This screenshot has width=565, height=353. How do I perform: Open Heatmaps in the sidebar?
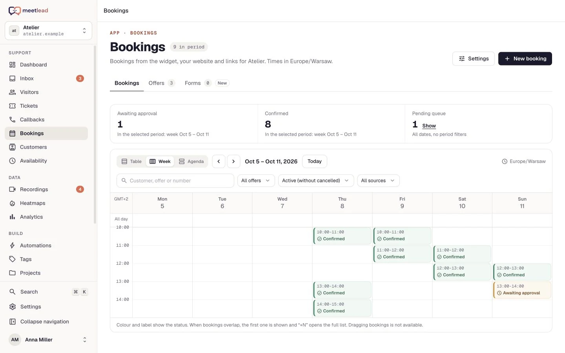[46, 203]
